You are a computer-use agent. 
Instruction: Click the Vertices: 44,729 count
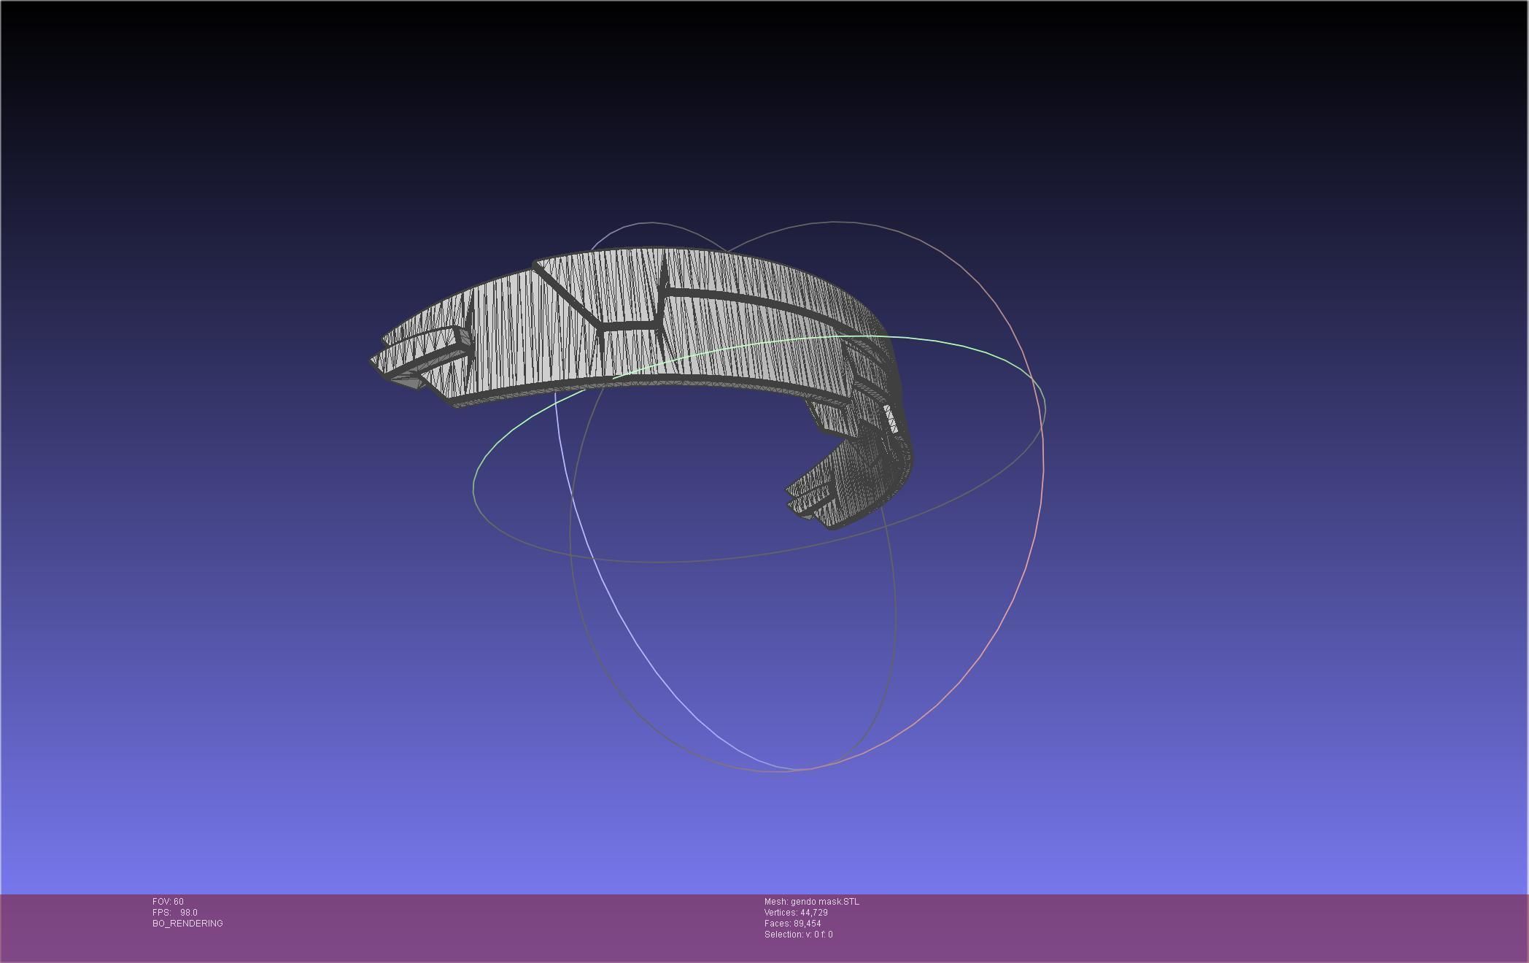pyautogui.click(x=795, y=913)
